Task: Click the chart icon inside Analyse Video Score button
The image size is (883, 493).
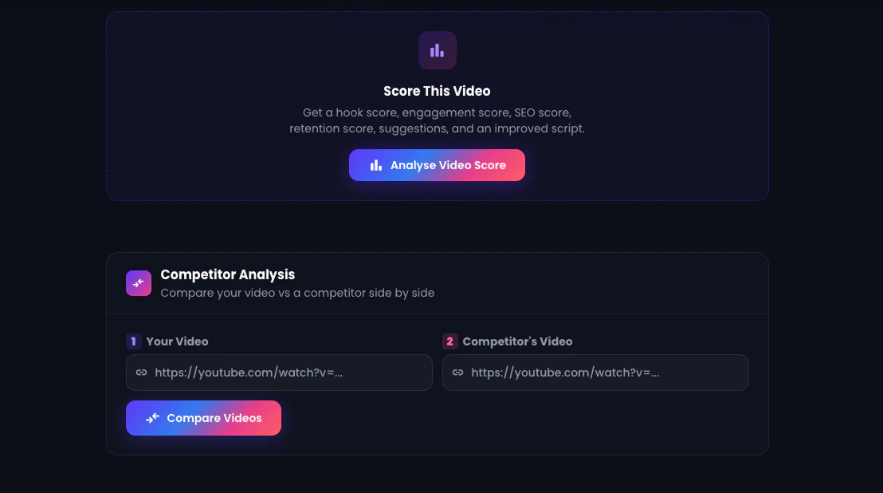Action: (x=375, y=165)
